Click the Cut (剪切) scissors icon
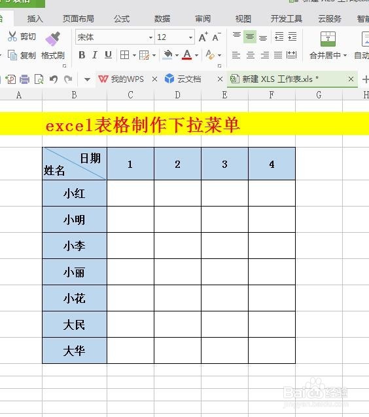The height and width of the screenshot is (417, 369). click(x=12, y=37)
